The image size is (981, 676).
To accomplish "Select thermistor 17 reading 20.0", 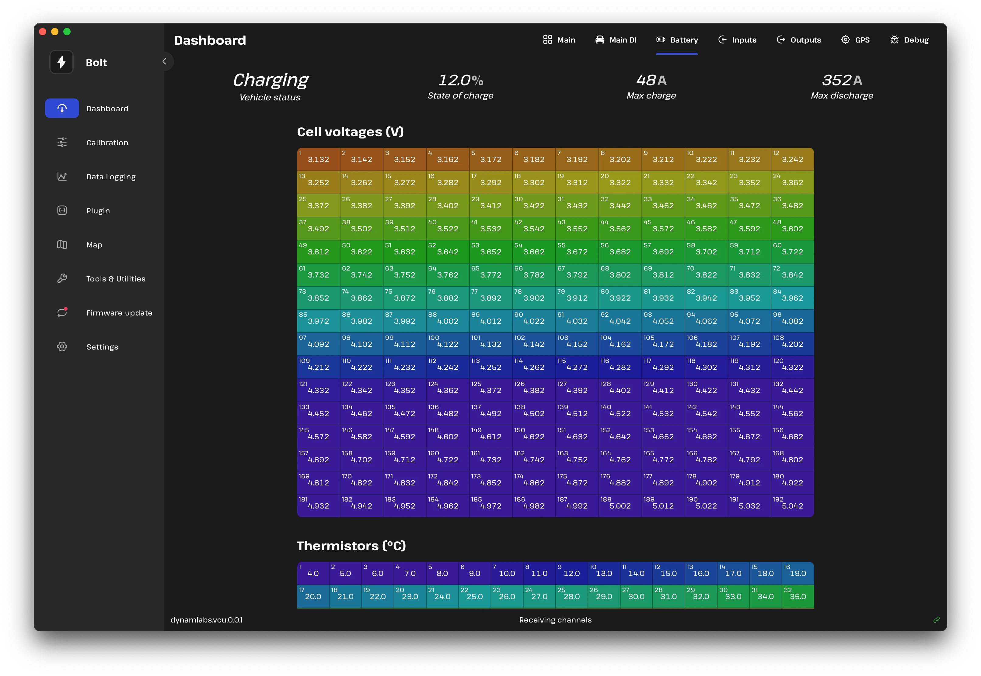I will tap(313, 596).
